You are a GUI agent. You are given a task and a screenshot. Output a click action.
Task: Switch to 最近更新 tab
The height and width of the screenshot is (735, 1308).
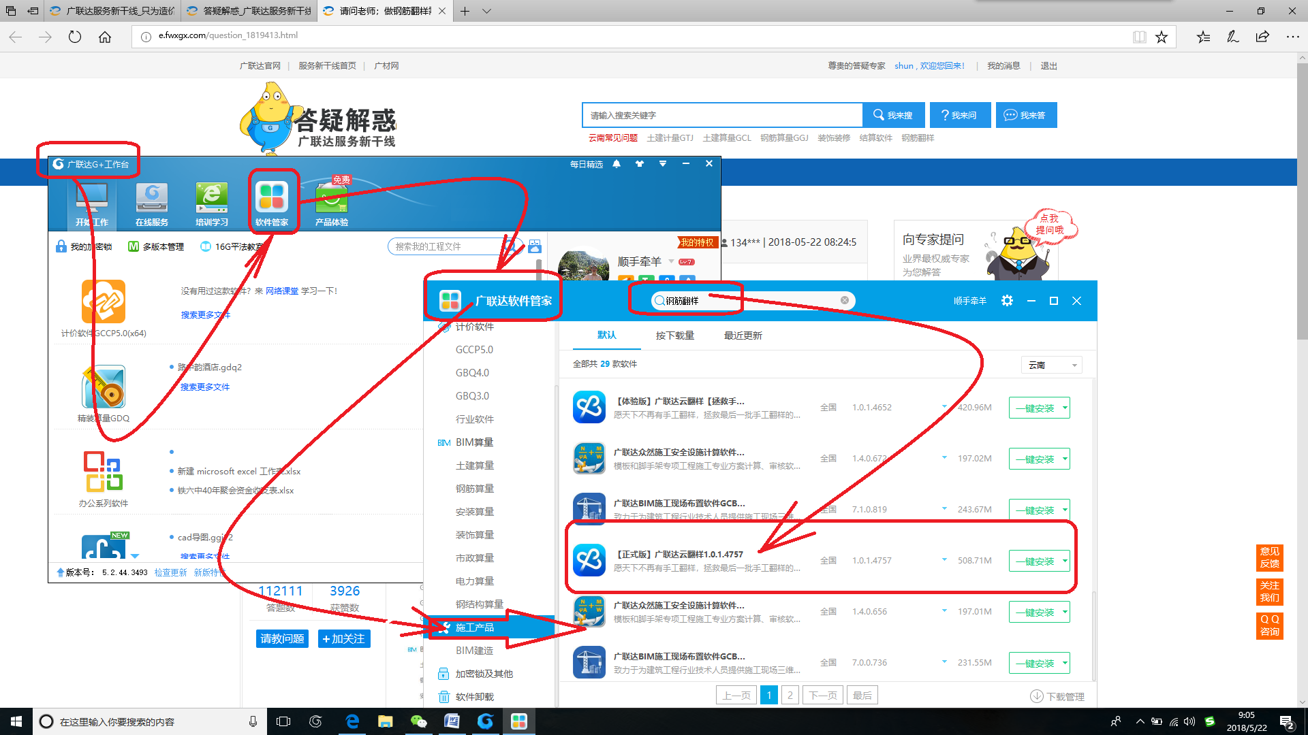coord(743,336)
